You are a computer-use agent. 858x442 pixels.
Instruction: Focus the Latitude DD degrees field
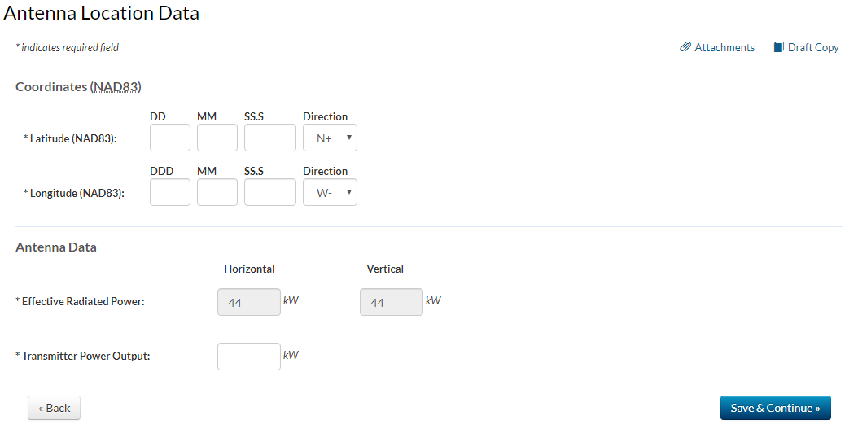170,138
